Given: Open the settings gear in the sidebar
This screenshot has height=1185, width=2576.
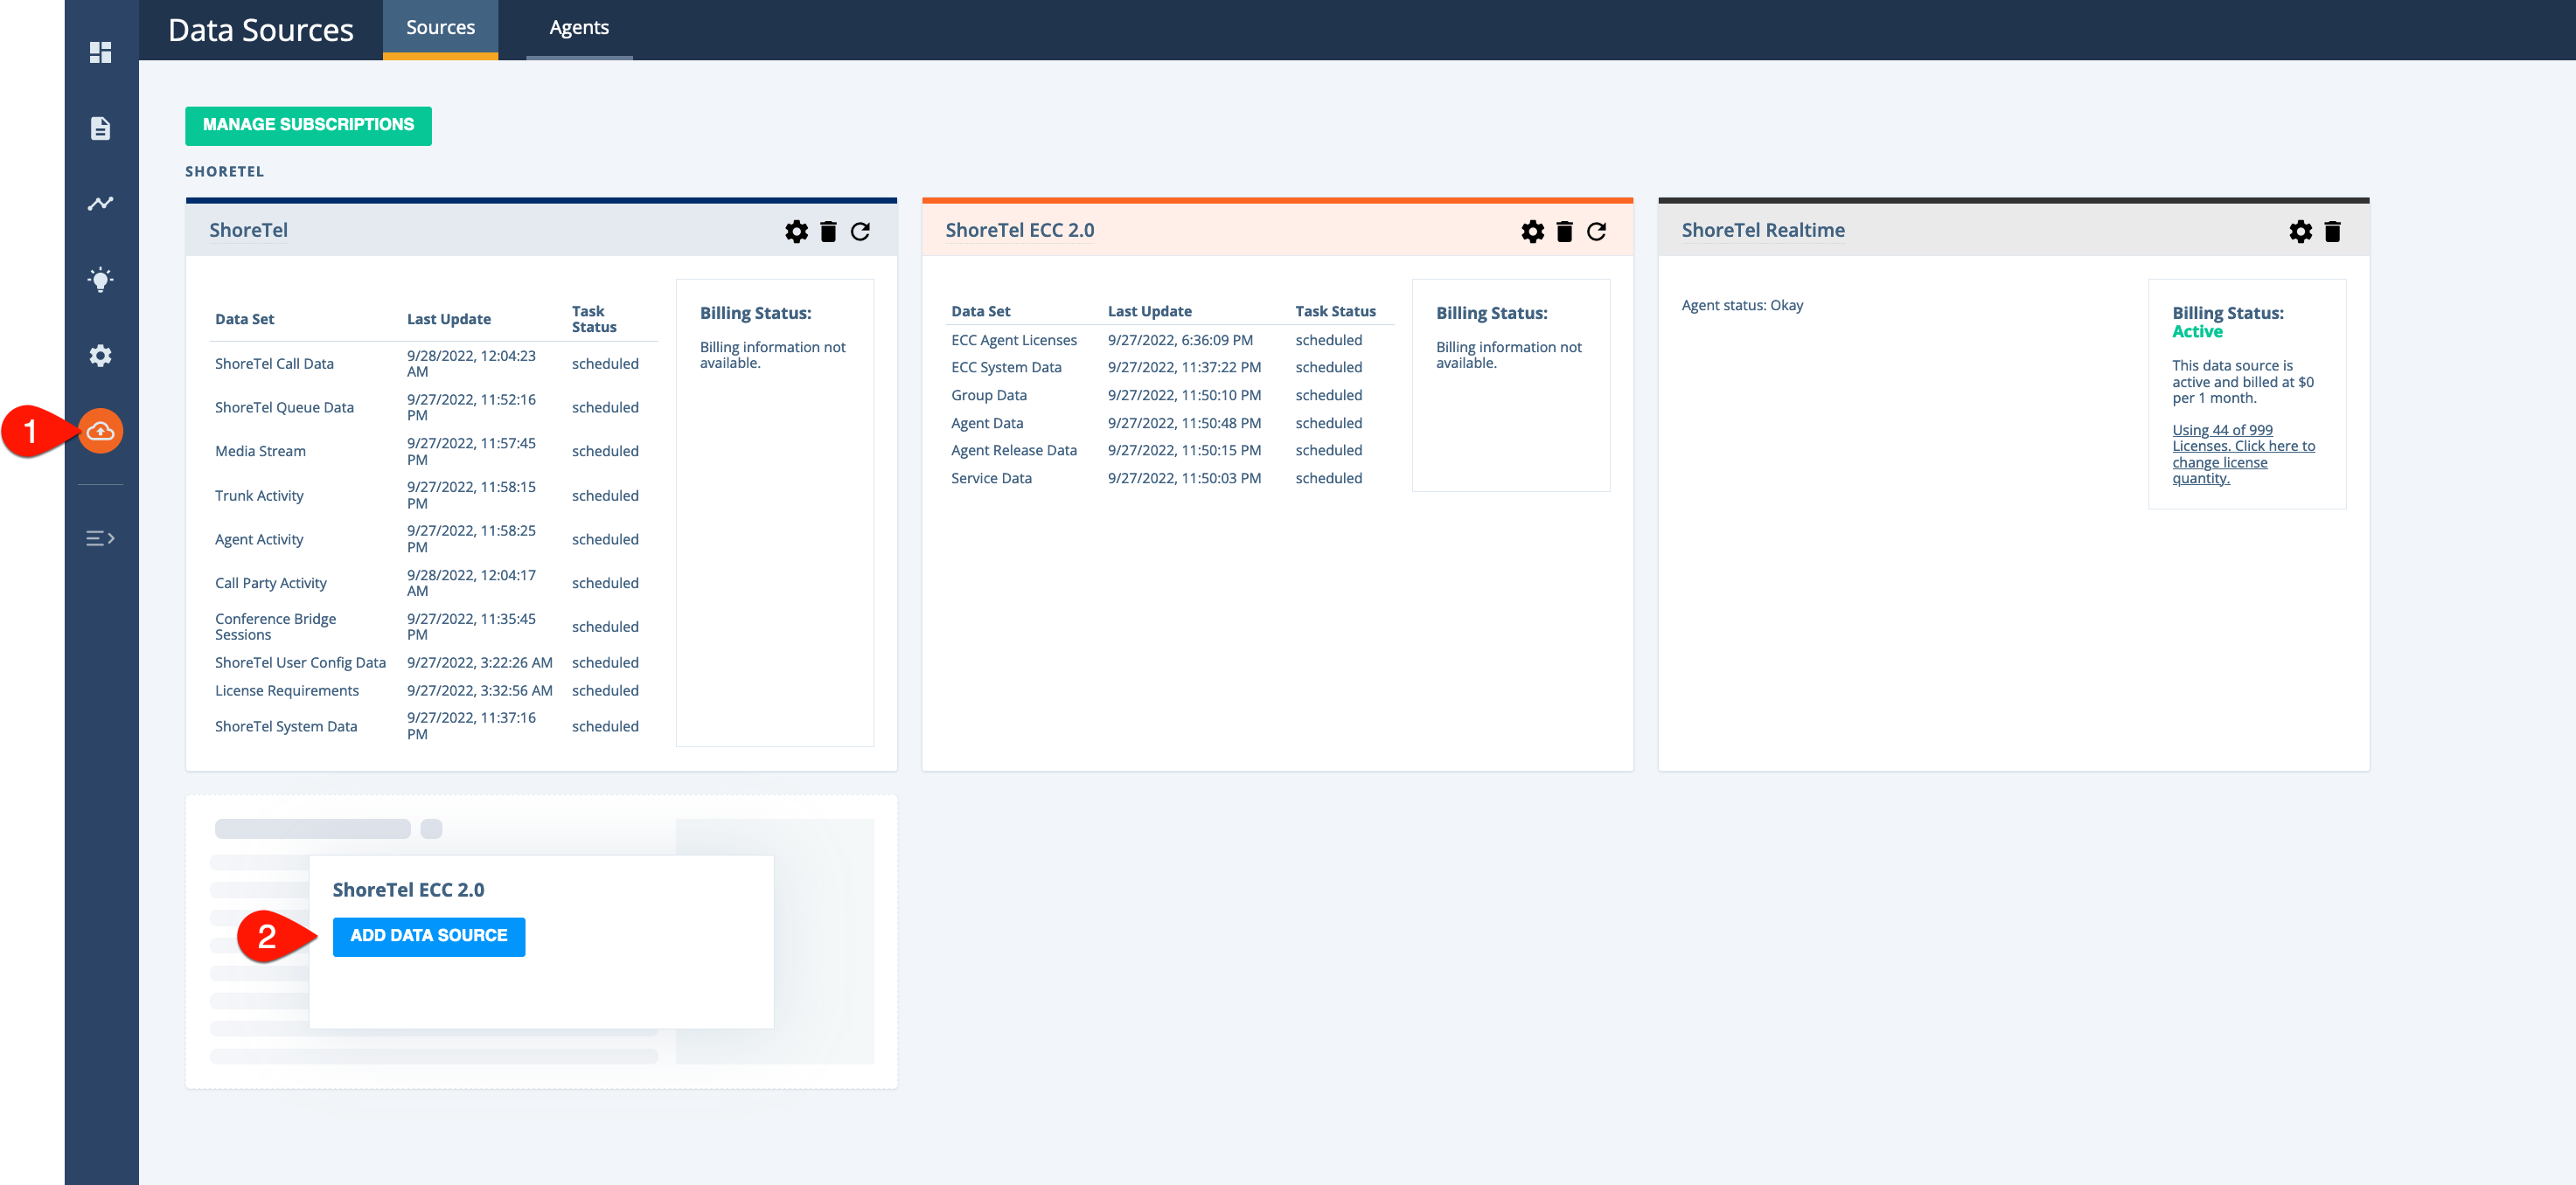Looking at the screenshot, I should [x=100, y=356].
